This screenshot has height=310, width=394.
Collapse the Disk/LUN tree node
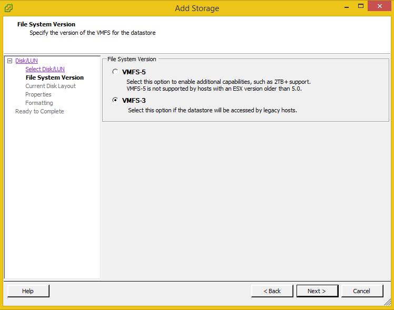click(x=9, y=61)
